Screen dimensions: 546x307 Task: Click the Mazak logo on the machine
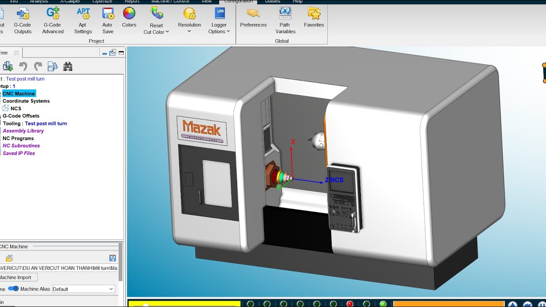pos(202,130)
